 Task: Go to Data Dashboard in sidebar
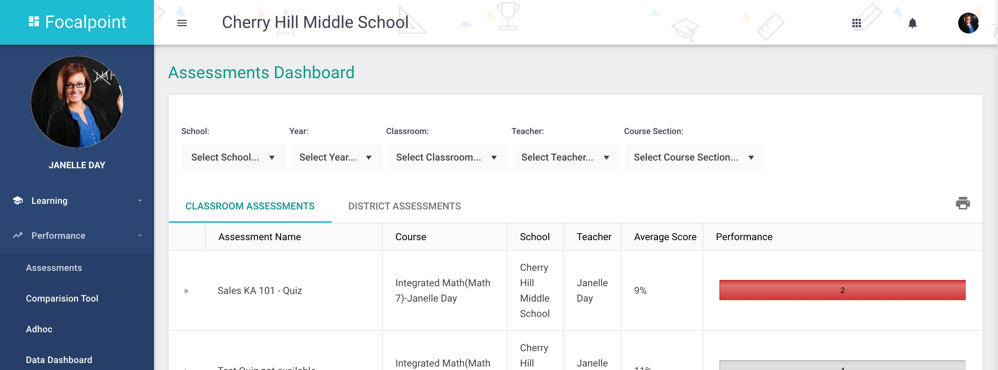pyautogui.click(x=59, y=360)
